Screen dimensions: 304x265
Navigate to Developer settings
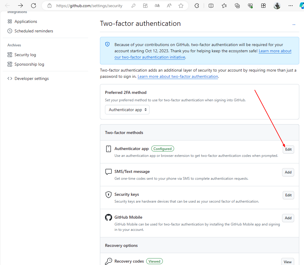[x=32, y=78]
